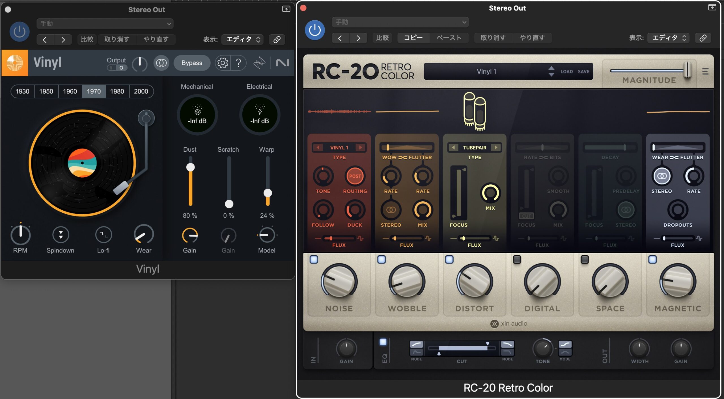Select next distort type right of TUBEPAIR

pos(496,147)
